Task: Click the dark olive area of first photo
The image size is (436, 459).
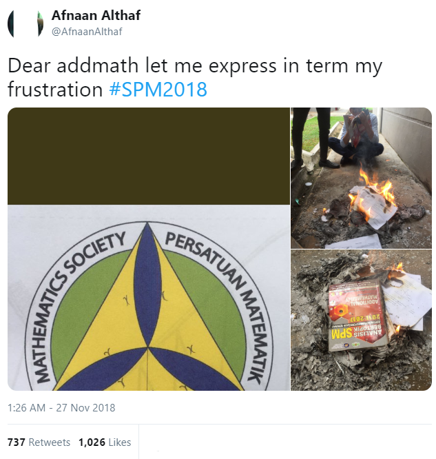Action: (149, 156)
